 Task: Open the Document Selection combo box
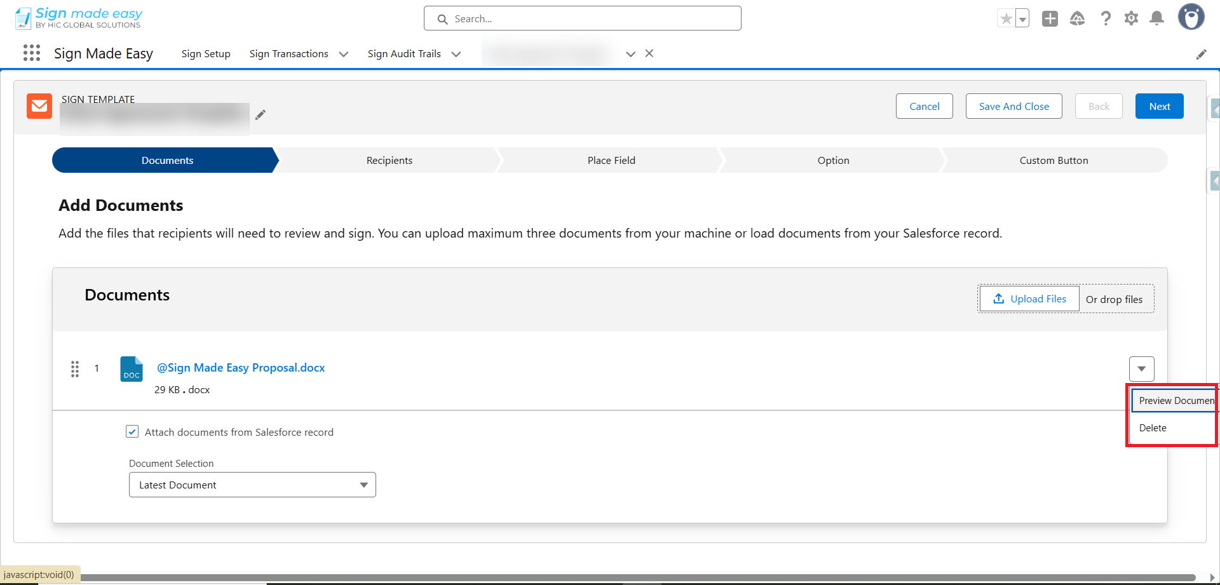click(x=252, y=485)
